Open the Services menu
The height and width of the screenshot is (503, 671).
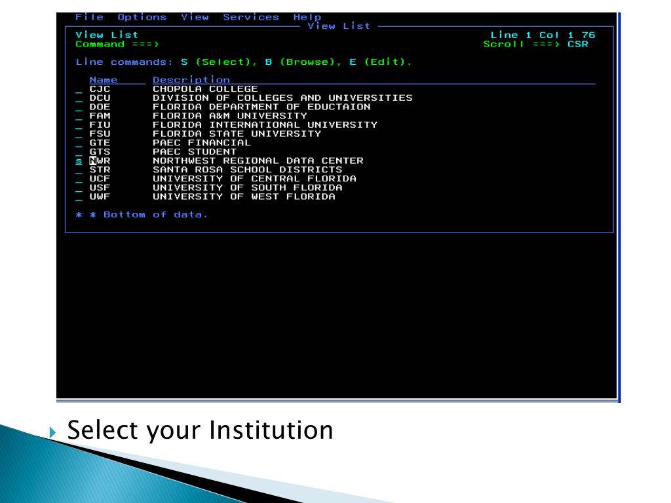(251, 17)
